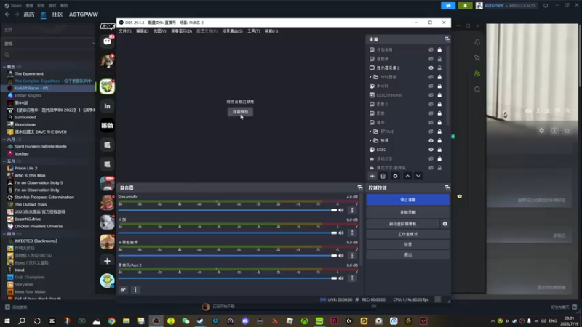Viewport: 582px width, 327px height.
Task: Move the selected source down
Action: [418, 176]
